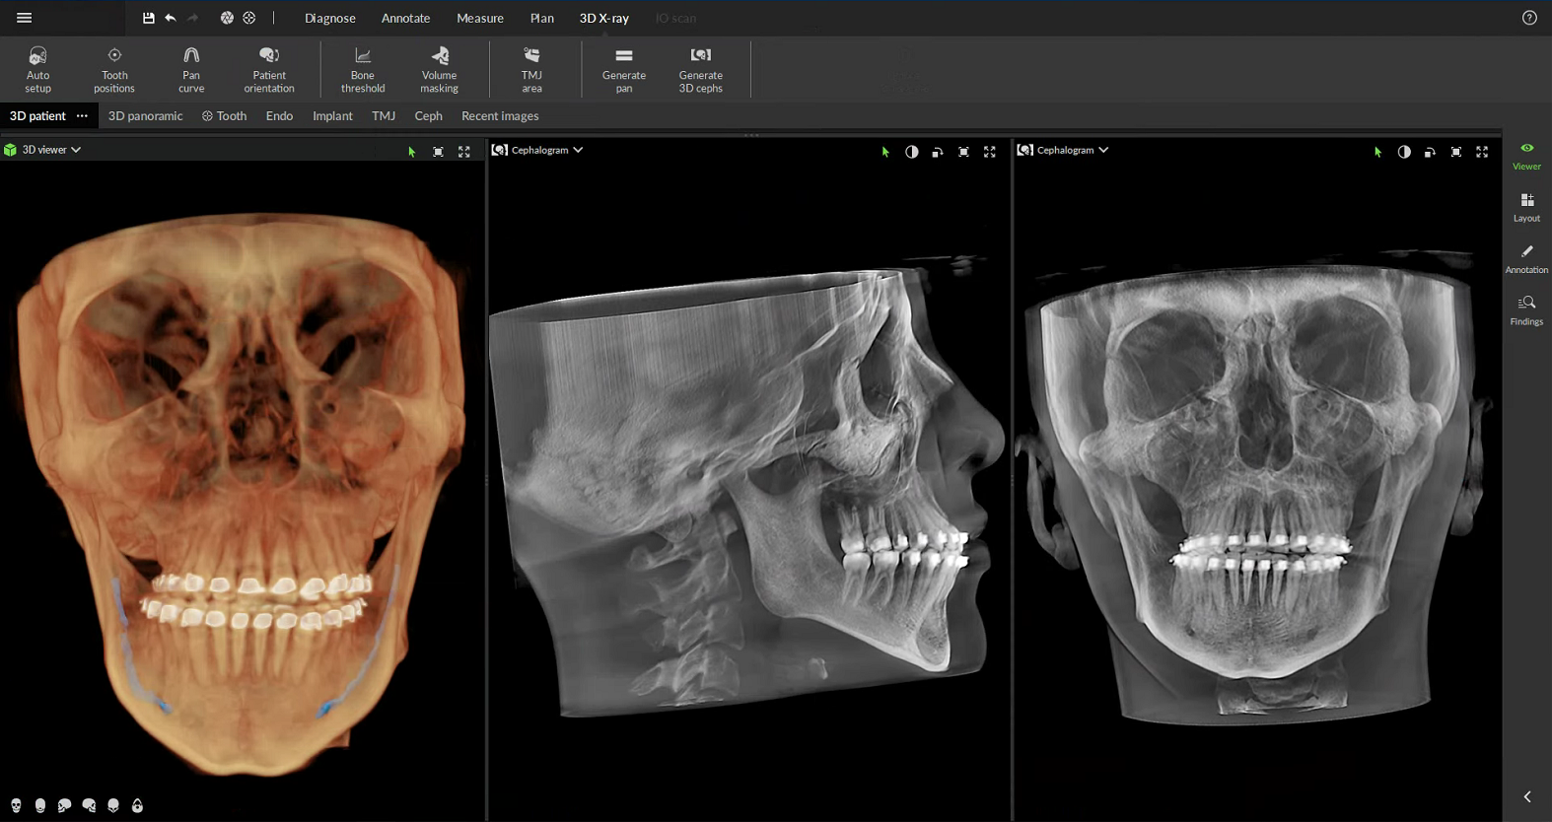Open the Annotate menu tab
1552x822 pixels.
[405, 18]
